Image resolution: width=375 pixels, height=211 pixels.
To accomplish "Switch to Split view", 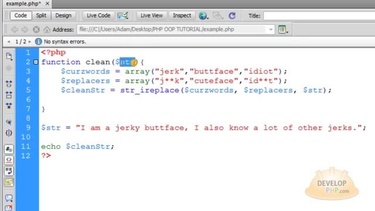I will 41,16.
